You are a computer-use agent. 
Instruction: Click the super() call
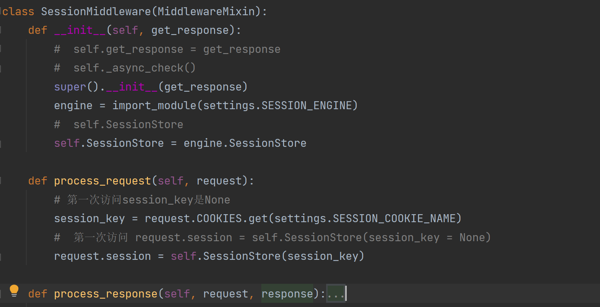point(76,87)
